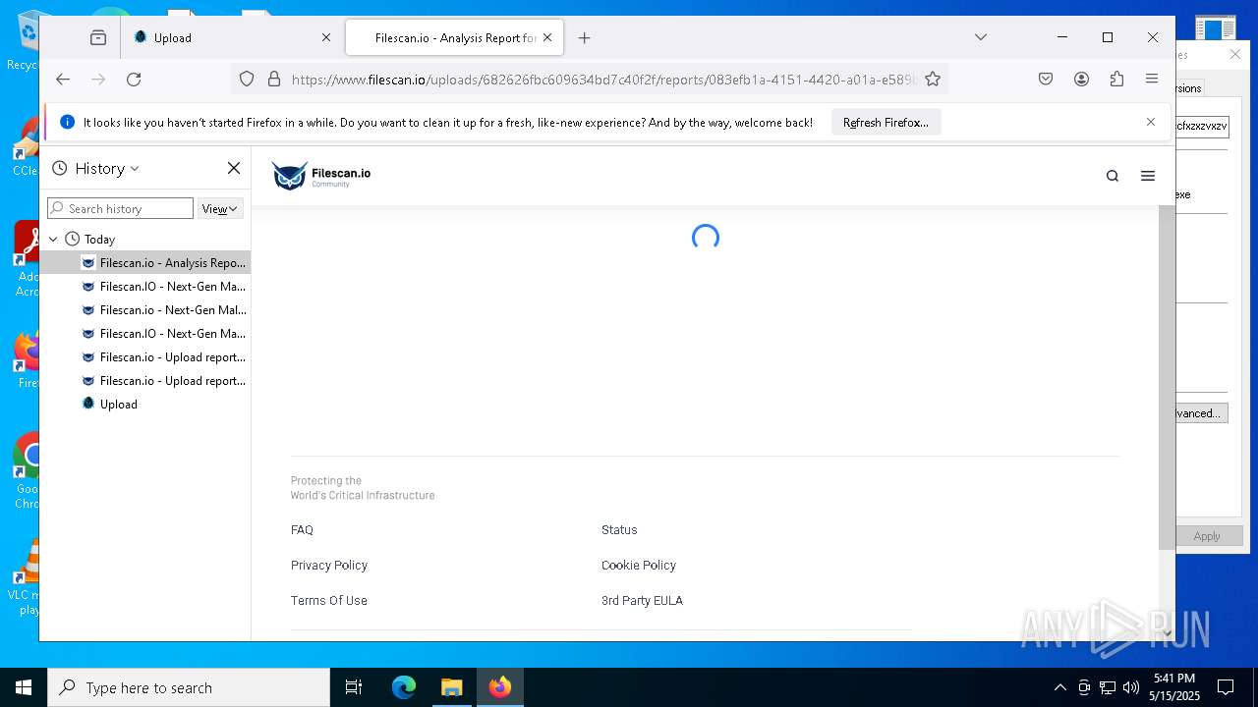Click Apply in the background dialog
Viewport: 1258px width, 707px height.
pos(1206,536)
